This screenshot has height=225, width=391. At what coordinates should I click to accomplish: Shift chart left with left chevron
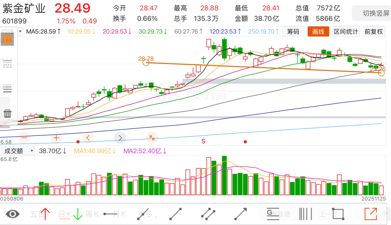88,138
